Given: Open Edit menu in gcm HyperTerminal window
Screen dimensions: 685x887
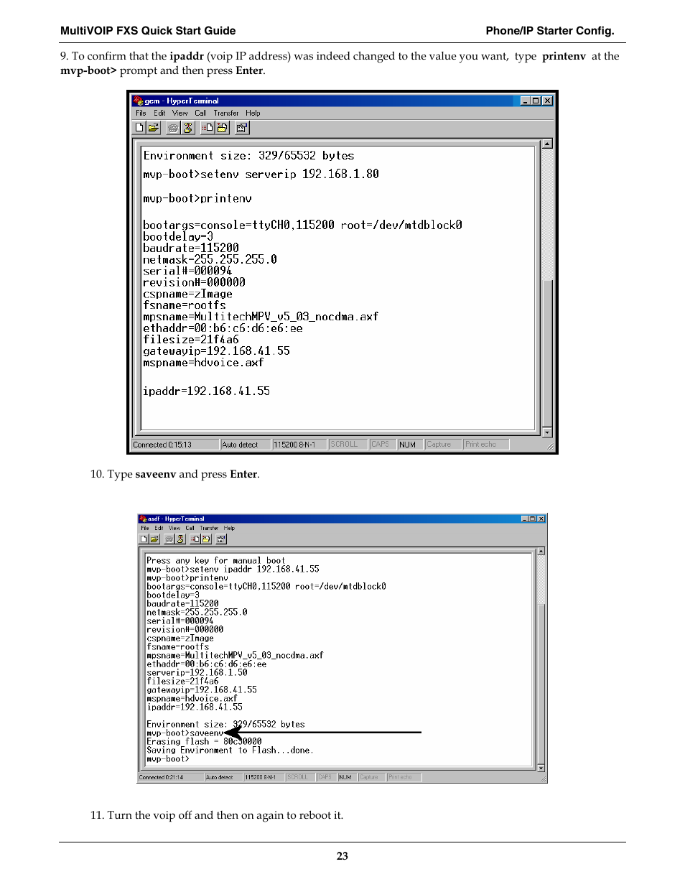Looking at the screenshot, I should pos(159,113).
